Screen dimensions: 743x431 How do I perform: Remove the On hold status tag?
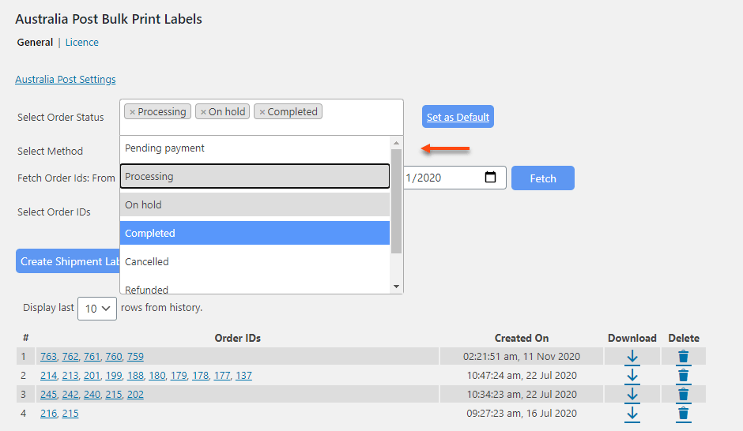pyautogui.click(x=203, y=112)
